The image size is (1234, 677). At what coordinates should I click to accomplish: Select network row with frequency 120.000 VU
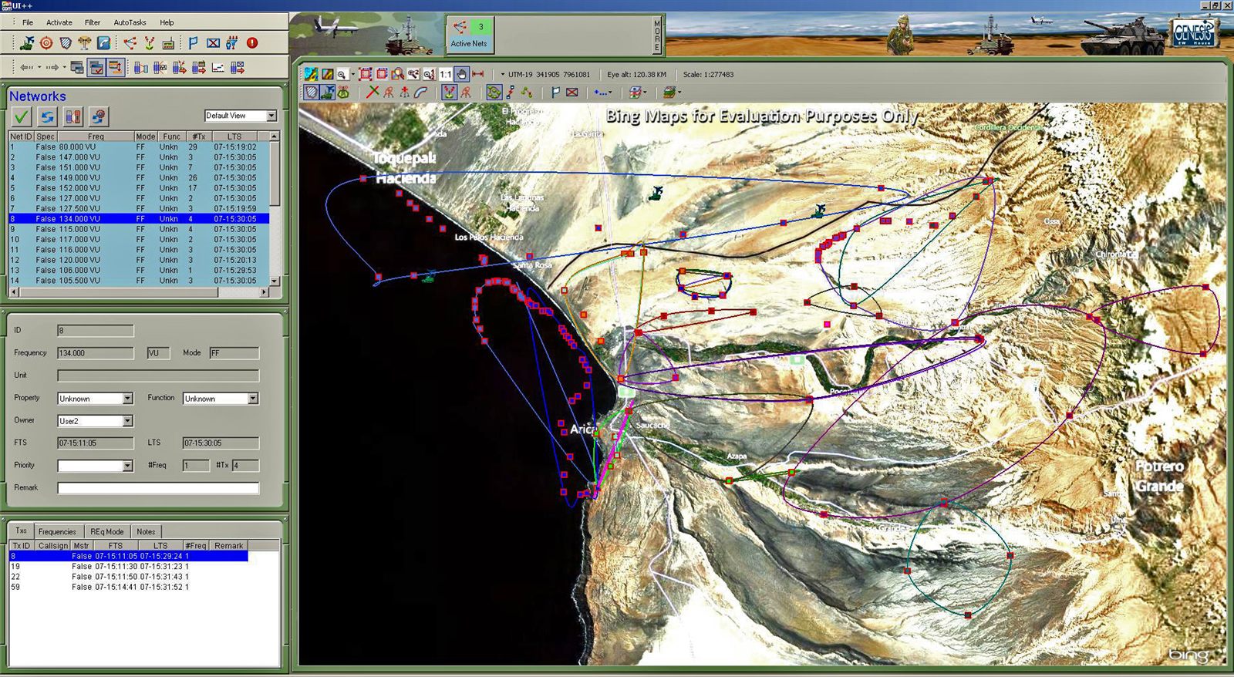click(x=139, y=260)
